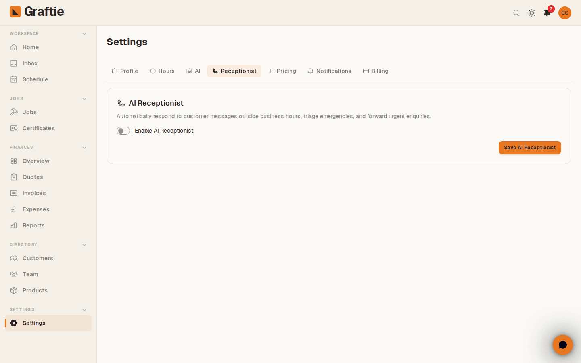581x363 pixels.
Task: Open Inbox from sidebar
Action: click(x=48, y=63)
